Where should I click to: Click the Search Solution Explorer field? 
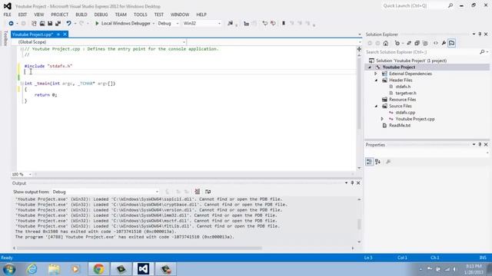422,52
